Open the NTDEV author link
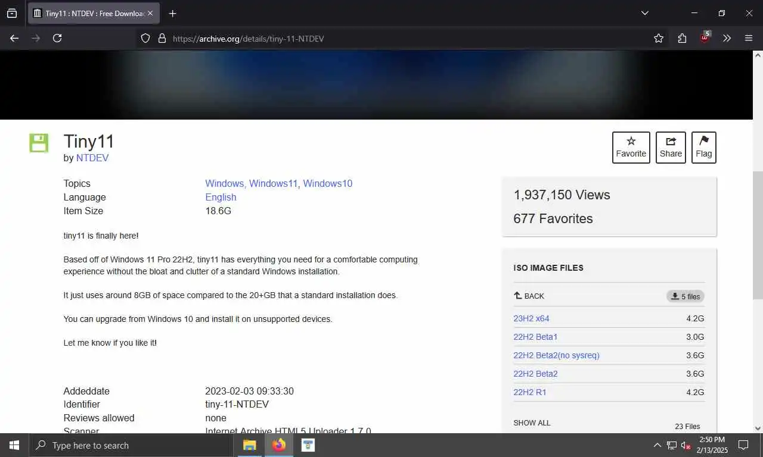The image size is (763, 457). pyautogui.click(x=92, y=158)
